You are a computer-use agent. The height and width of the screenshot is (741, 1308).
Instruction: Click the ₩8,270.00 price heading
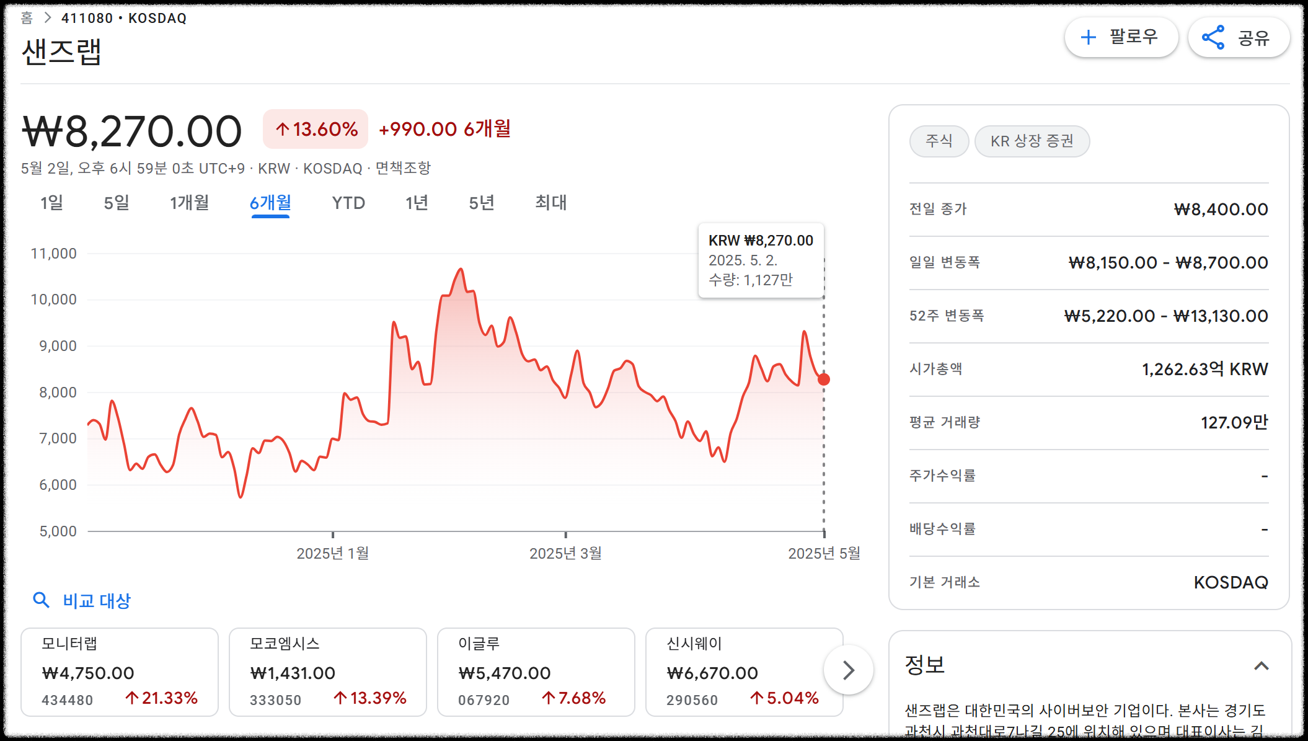pyautogui.click(x=132, y=131)
